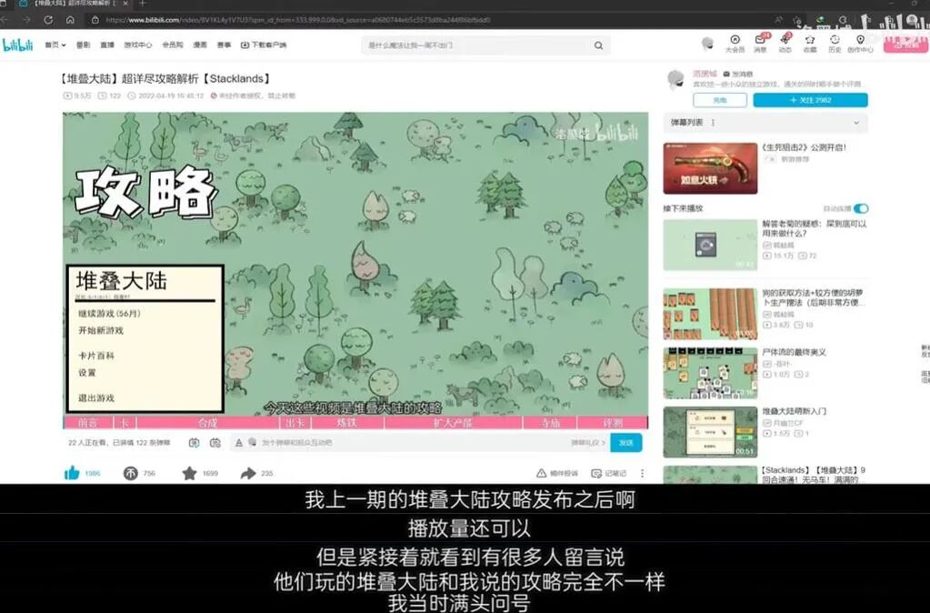Open 弹幕礼仪 link

[587, 443]
